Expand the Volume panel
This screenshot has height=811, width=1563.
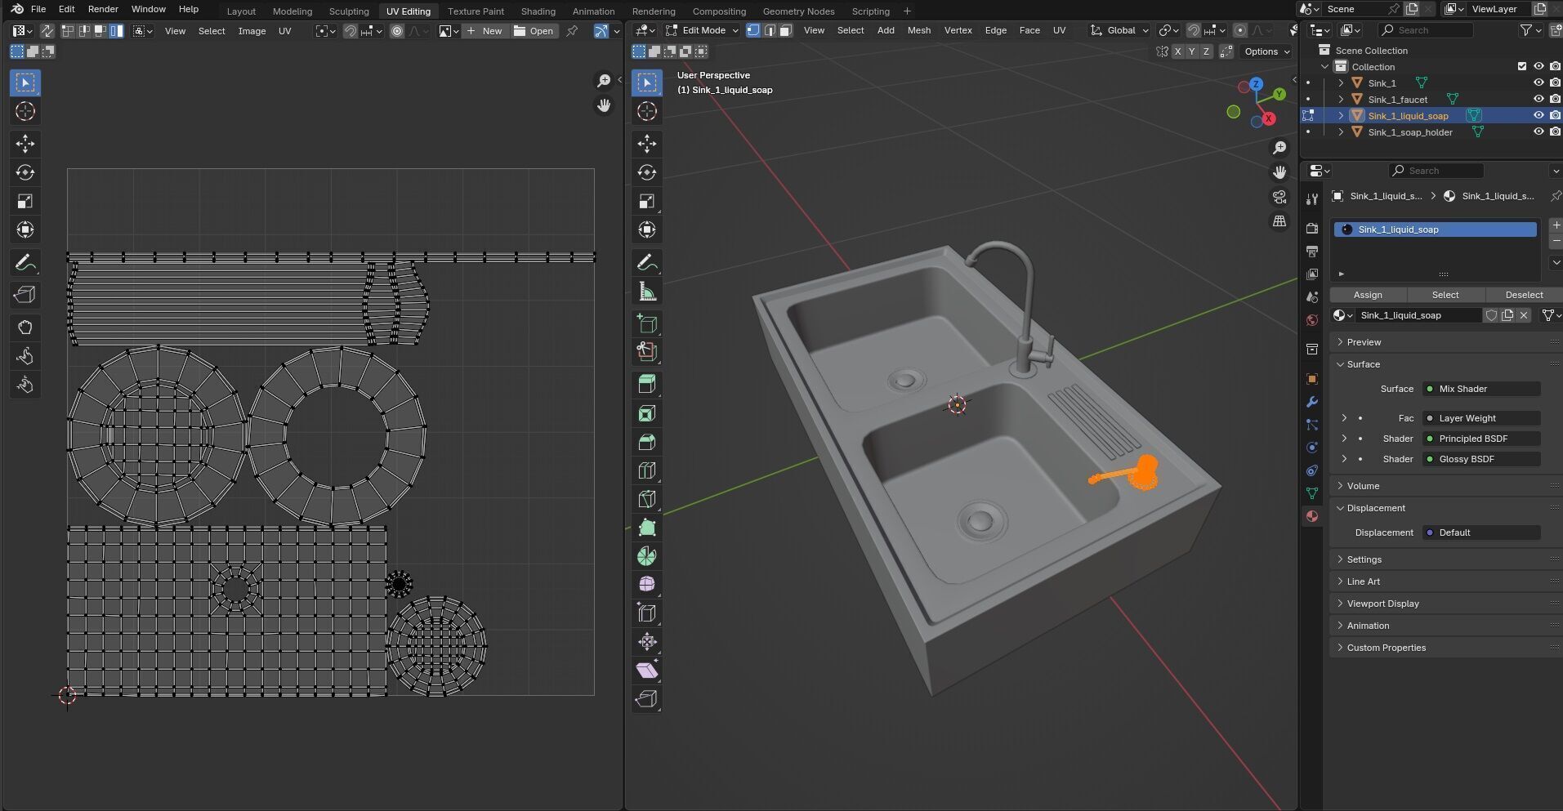(x=1363, y=486)
